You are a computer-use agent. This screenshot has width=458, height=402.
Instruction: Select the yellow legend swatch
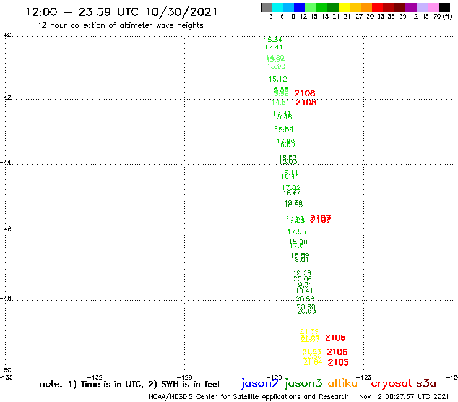(344, 7)
